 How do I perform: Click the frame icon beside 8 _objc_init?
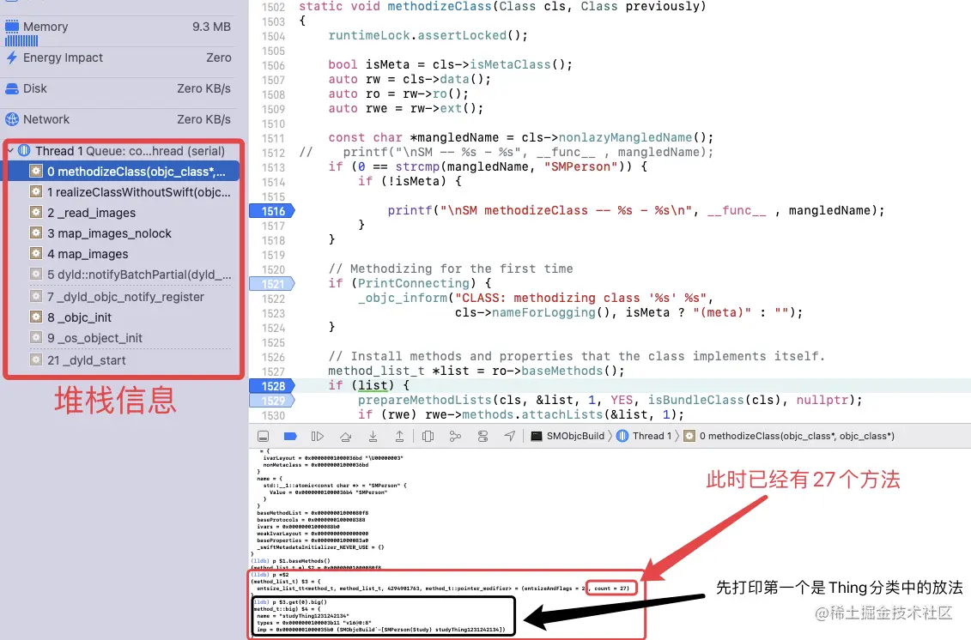coord(36,317)
